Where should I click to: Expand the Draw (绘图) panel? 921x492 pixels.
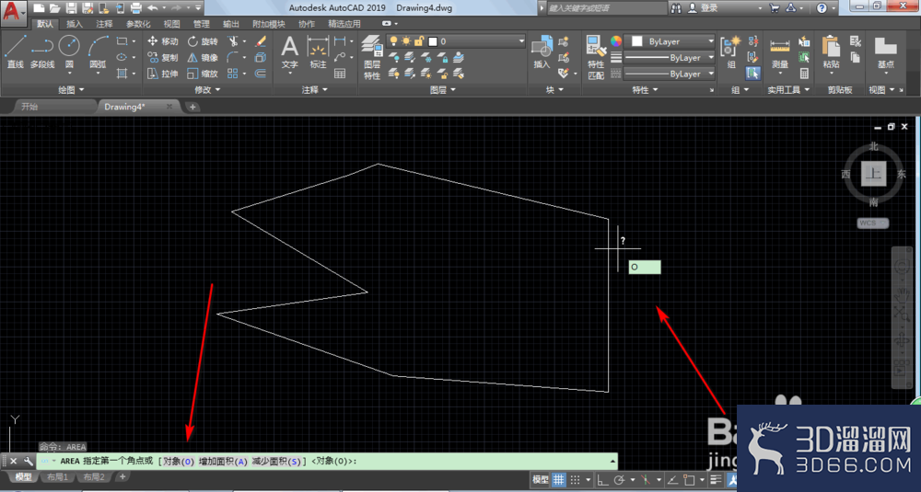(71, 90)
